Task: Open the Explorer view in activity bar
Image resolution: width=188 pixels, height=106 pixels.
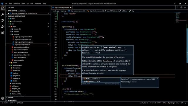Action: 3,8
